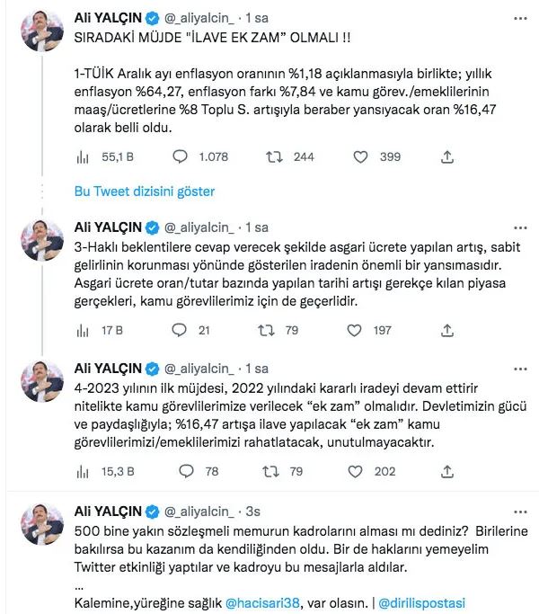Reply to the tweet with 21 replies
Image resolution: width=539 pixels, height=614 pixels.
pos(181,330)
